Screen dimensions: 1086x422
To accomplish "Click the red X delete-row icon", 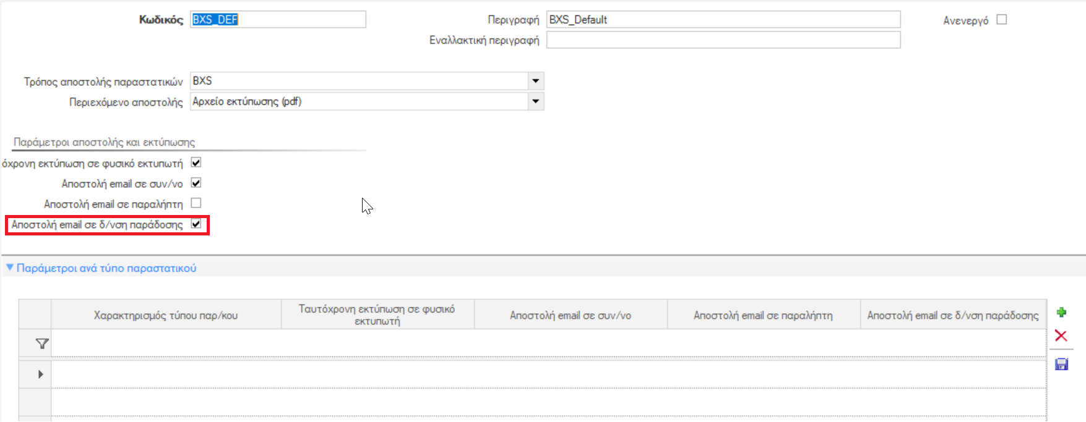I will tap(1061, 336).
